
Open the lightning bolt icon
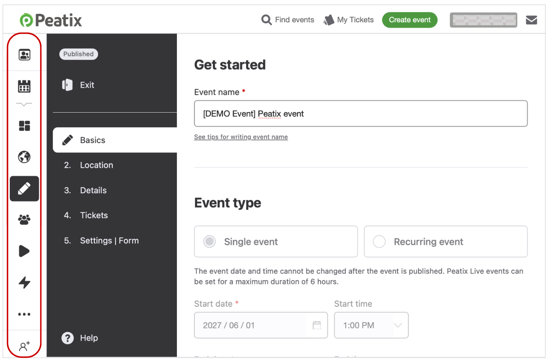coord(24,282)
